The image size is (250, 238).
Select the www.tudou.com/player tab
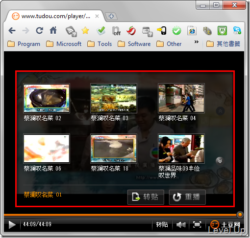pyautogui.click(x=55, y=16)
